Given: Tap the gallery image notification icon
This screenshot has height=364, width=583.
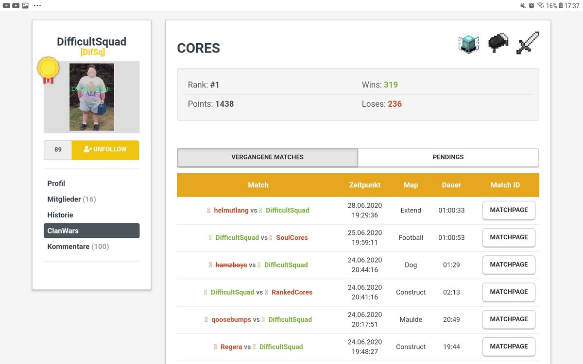Looking at the screenshot, I should click(25, 5).
